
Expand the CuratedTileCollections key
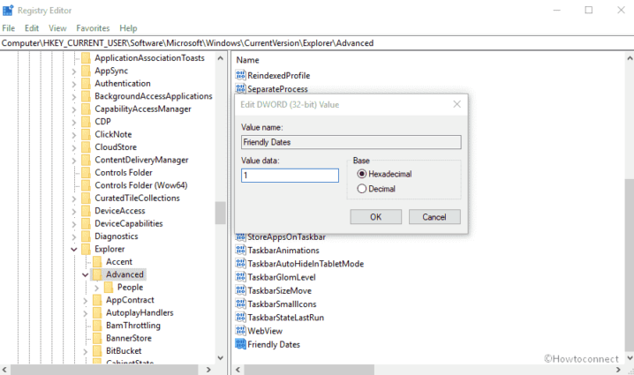(x=73, y=199)
